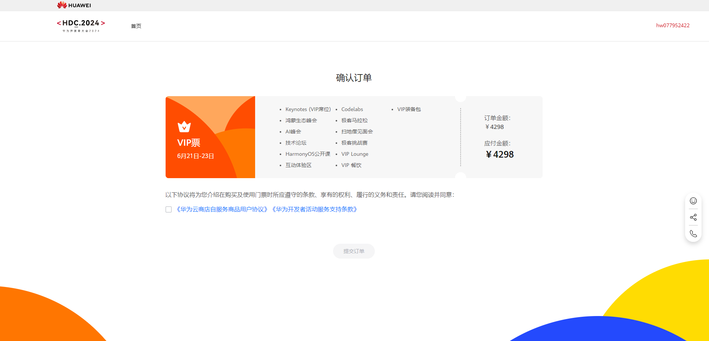Click the 订单金额 label
Screen dimensions: 709x341
click(x=498, y=118)
